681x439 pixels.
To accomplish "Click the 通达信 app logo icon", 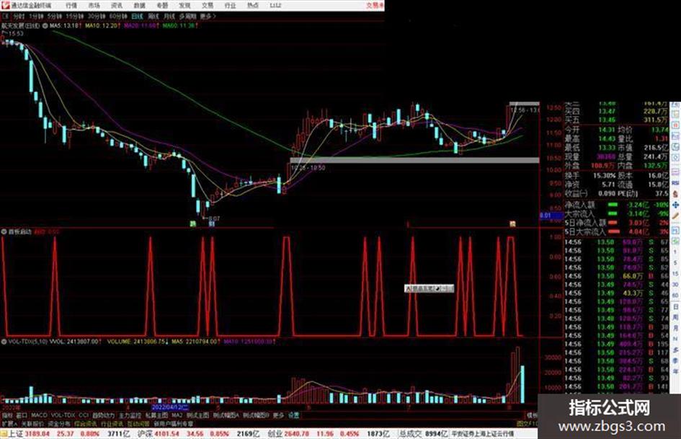I will (x=5, y=5).
